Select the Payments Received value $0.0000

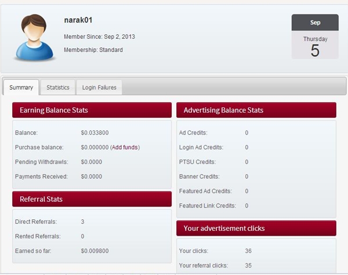[x=92, y=177]
